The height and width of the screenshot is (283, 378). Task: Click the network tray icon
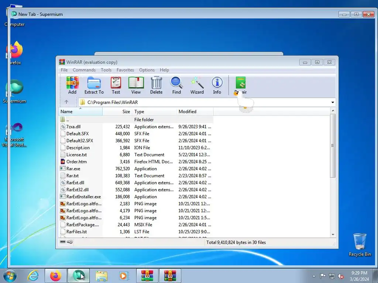pos(332,276)
